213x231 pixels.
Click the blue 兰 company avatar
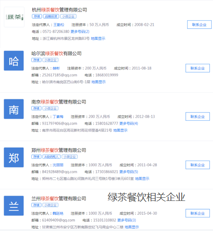[14, 206]
